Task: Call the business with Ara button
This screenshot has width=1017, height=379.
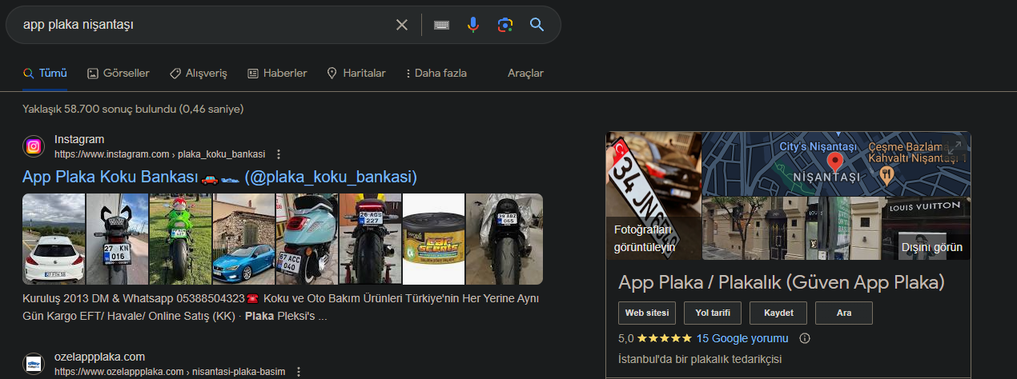Action: click(844, 313)
